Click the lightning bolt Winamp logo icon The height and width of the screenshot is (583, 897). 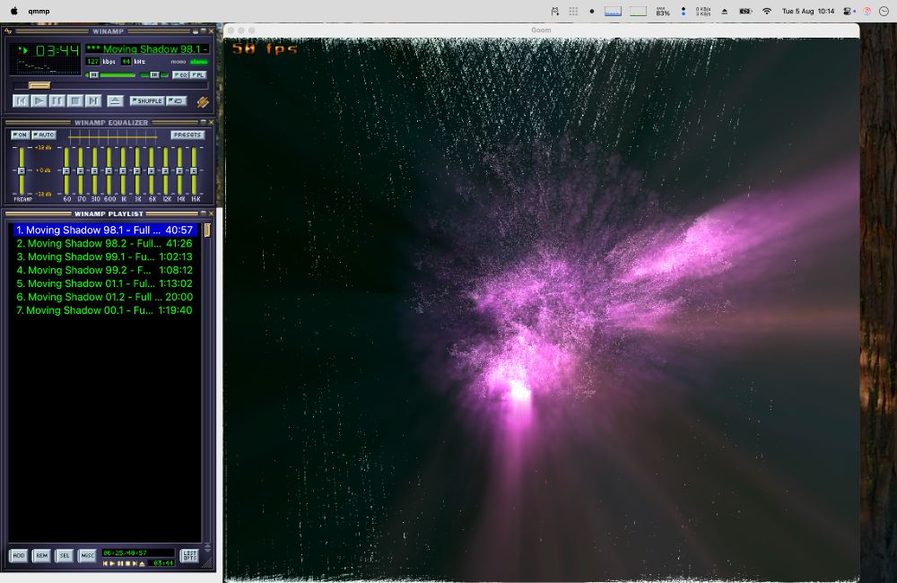click(x=204, y=102)
